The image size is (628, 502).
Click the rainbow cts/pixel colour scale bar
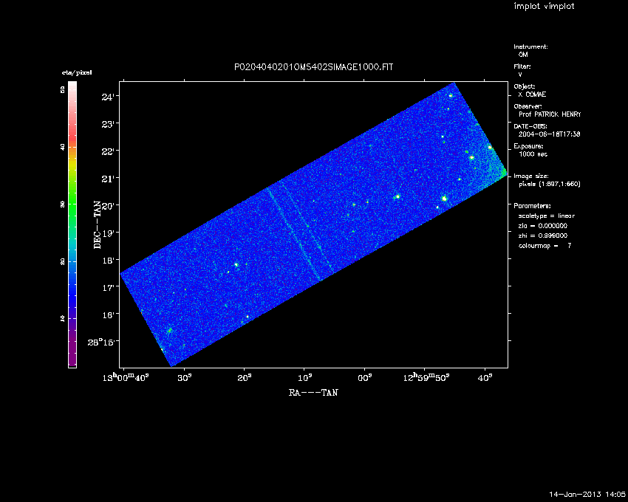(72, 224)
